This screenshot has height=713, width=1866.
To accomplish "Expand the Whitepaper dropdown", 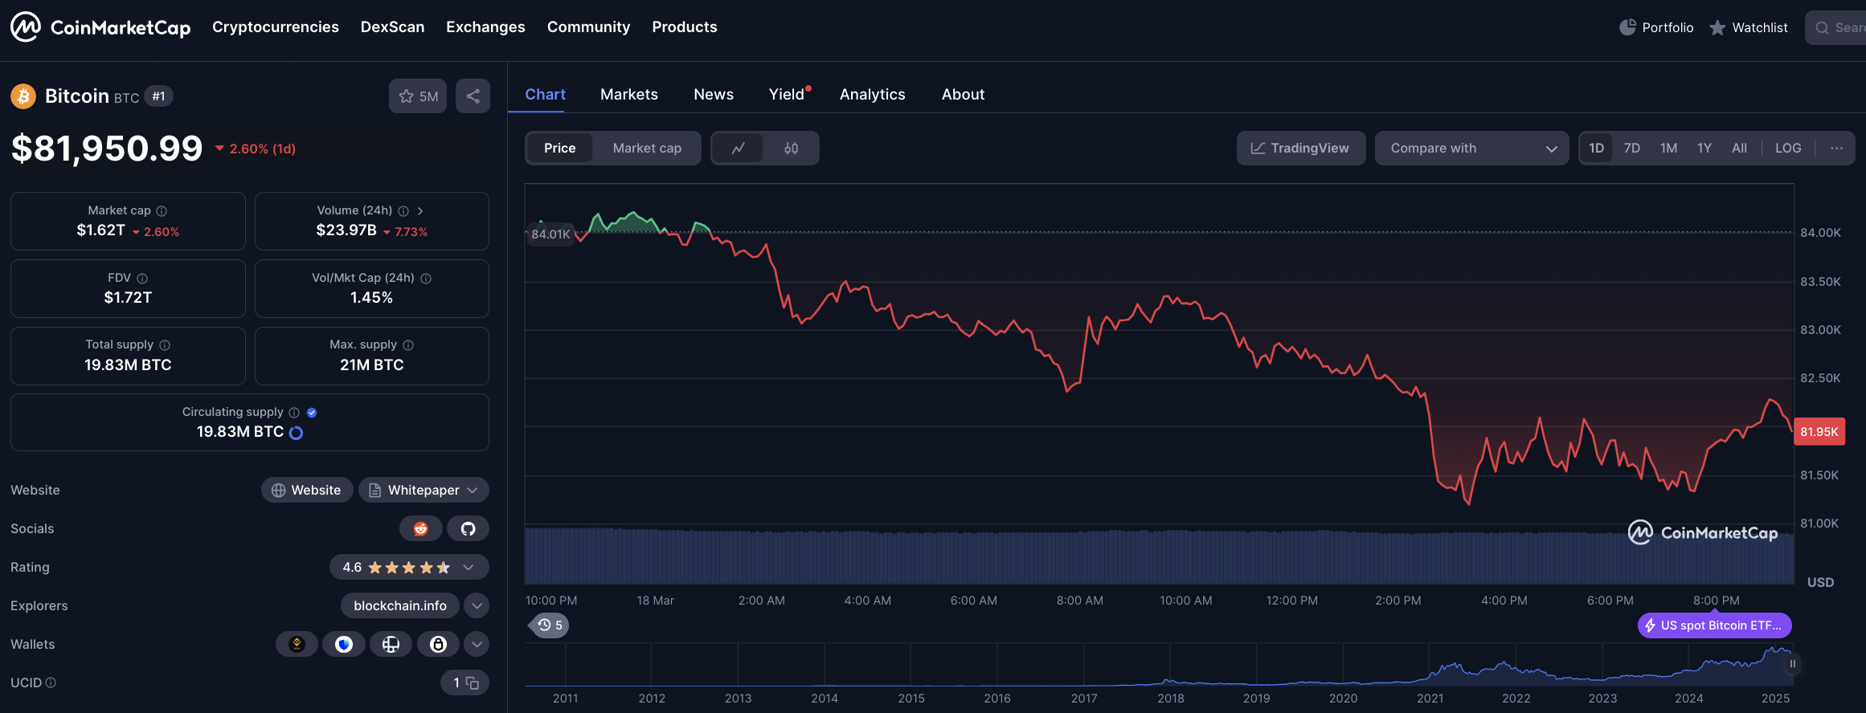I will pyautogui.click(x=424, y=490).
